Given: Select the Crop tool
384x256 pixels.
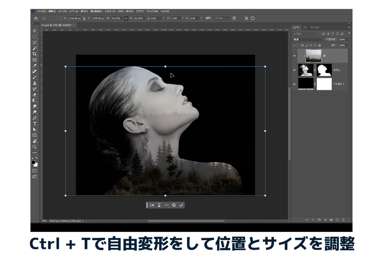Looking at the screenshot, I should pyautogui.click(x=35, y=54).
